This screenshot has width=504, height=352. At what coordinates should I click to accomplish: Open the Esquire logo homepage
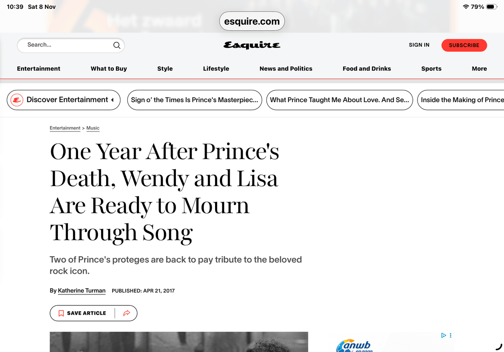(x=252, y=45)
